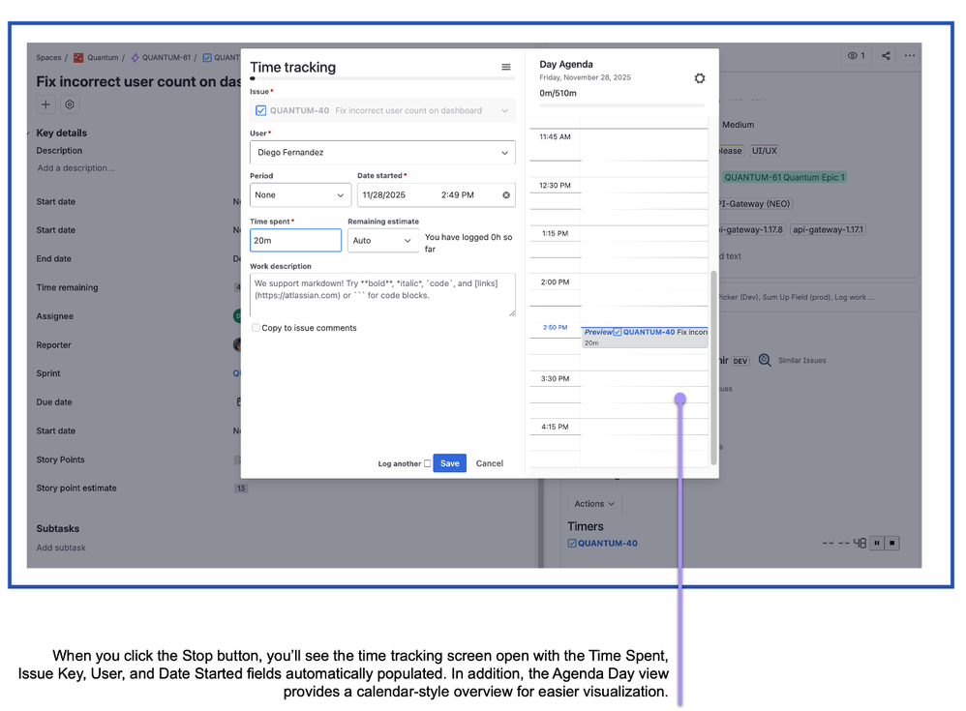Click the Time remaining field label
The height and width of the screenshot is (711, 966).
point(67,287)
